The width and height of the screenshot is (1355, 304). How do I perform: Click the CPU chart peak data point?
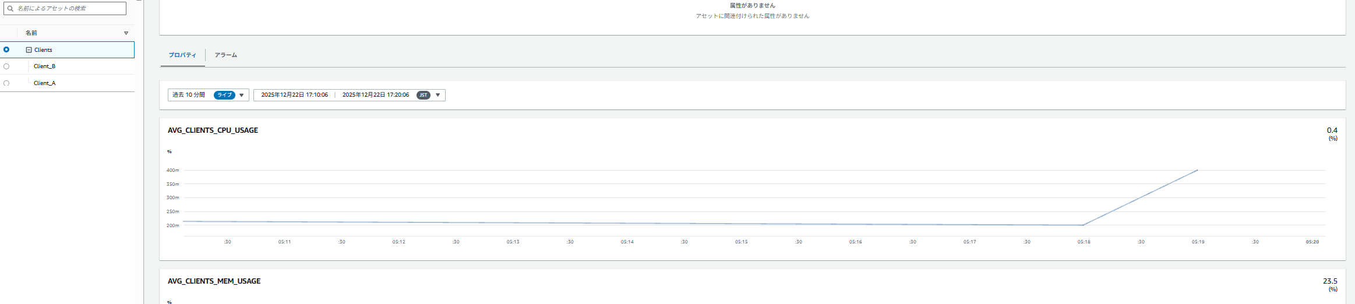(1197, 170)
